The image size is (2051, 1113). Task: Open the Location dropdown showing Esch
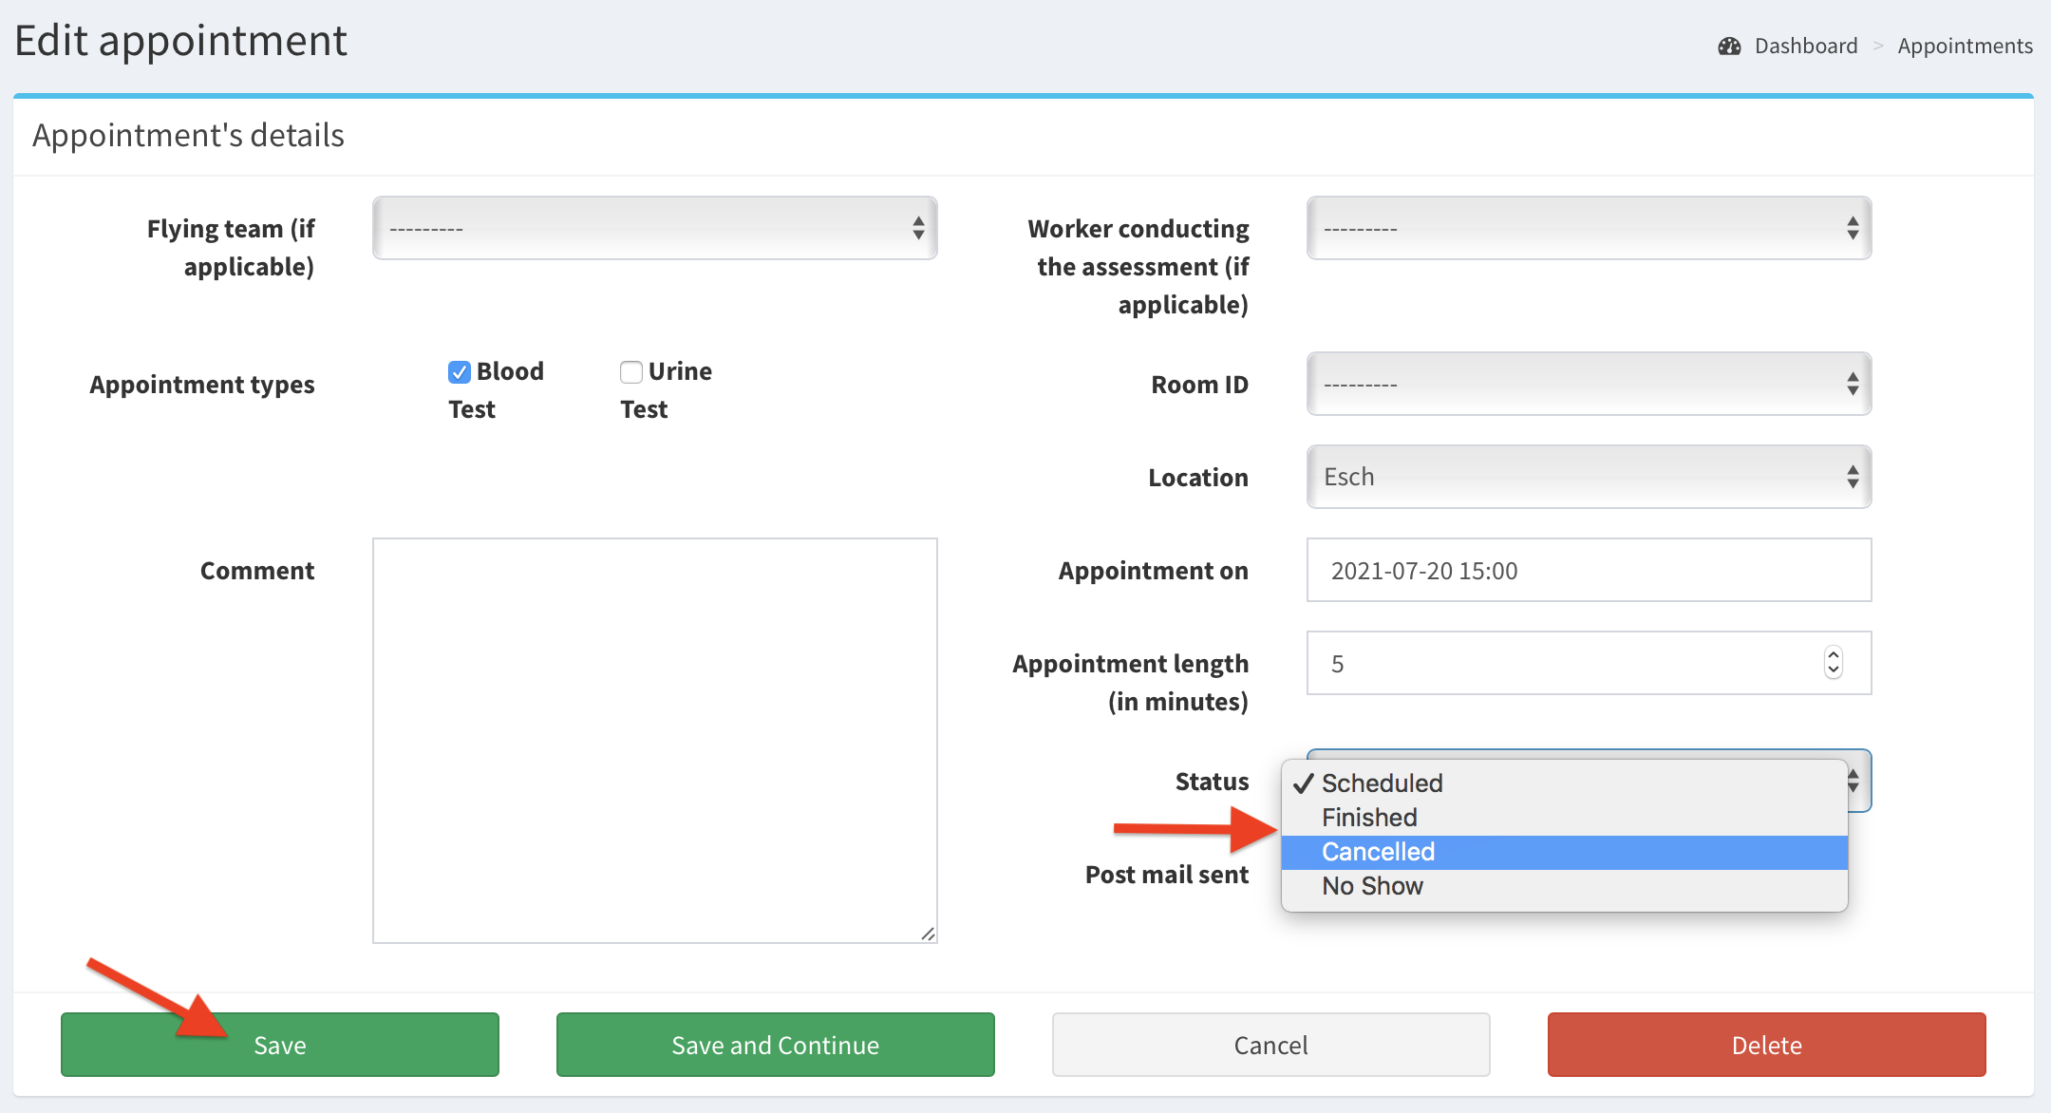(x=1589, y=477)
